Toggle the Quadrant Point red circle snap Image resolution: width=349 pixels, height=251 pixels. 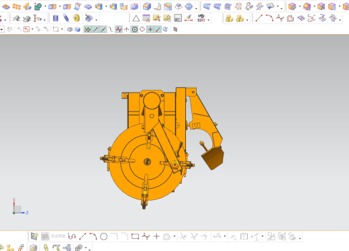tap(142, 30)
